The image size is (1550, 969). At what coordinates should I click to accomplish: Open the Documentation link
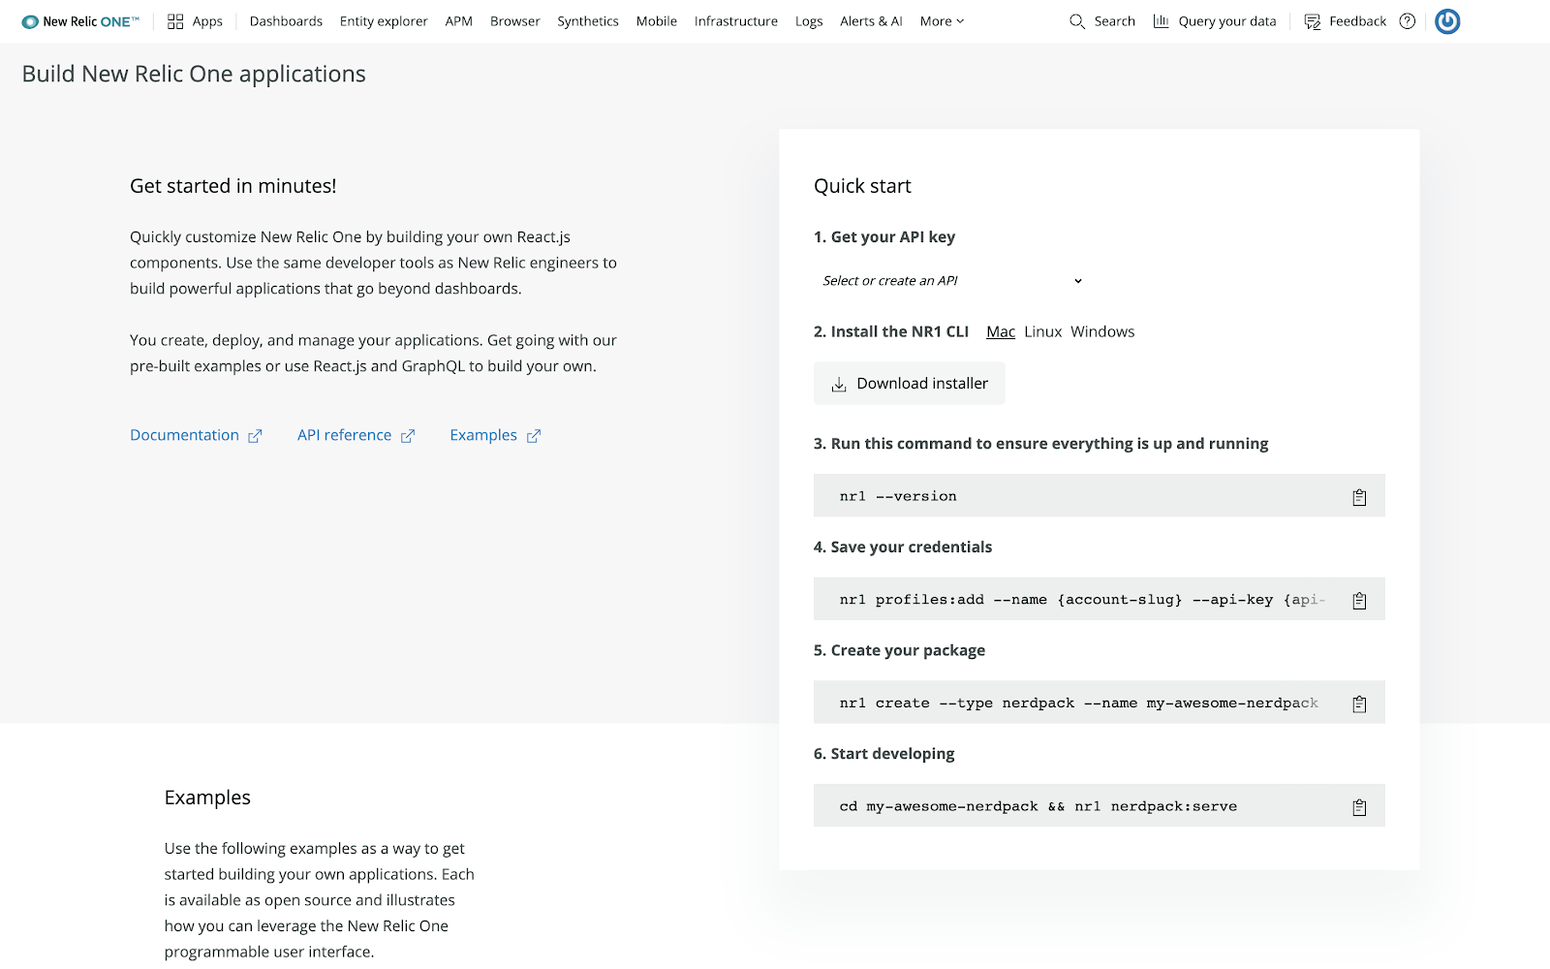click(x=184, y=435)
